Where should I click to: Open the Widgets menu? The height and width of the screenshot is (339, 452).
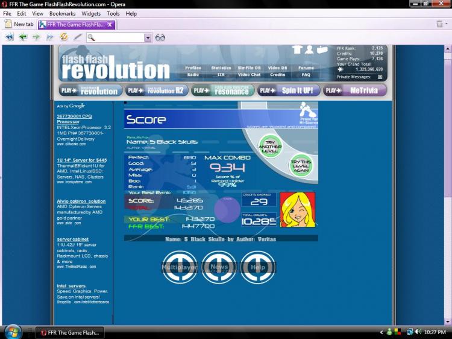click(91, 13)
